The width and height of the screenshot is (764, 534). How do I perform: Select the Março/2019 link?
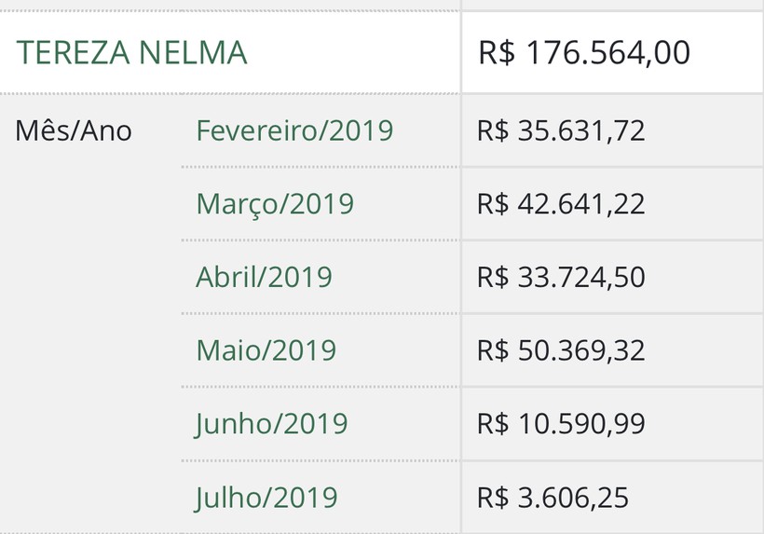(x=275, y=204)
